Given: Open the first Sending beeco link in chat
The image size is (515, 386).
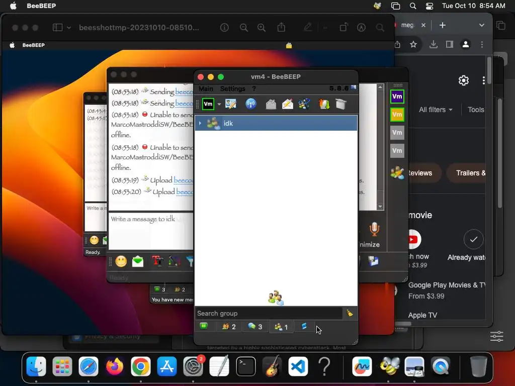Looking at the screenshot, I should [184, 91].
